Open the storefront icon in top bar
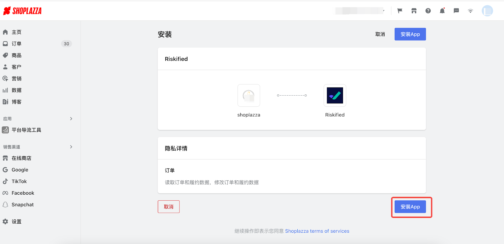Viewport: 504px width, 244px height. coord(414,11)
